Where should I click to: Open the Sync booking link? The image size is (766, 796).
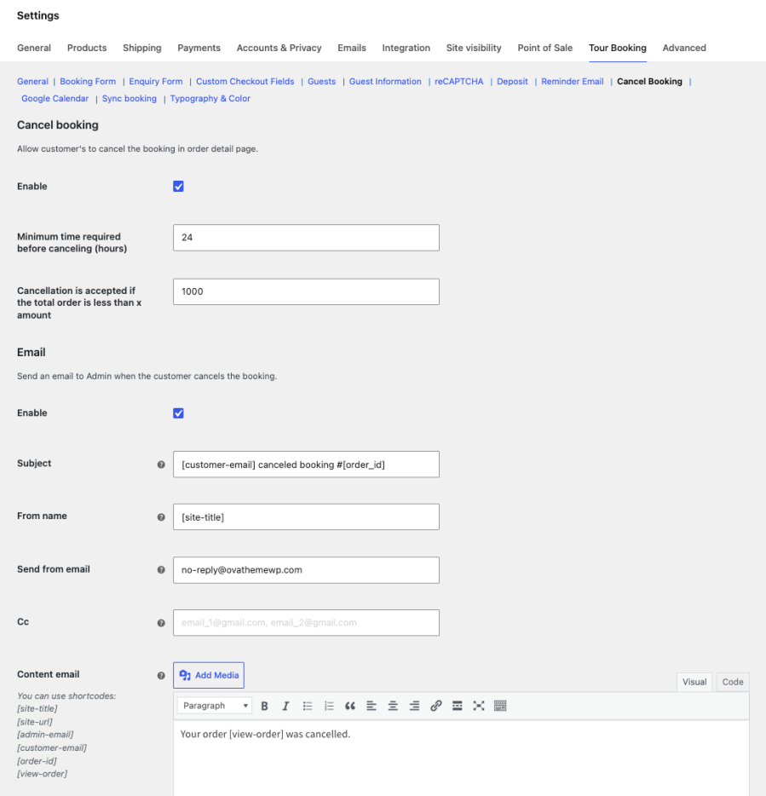130,99
